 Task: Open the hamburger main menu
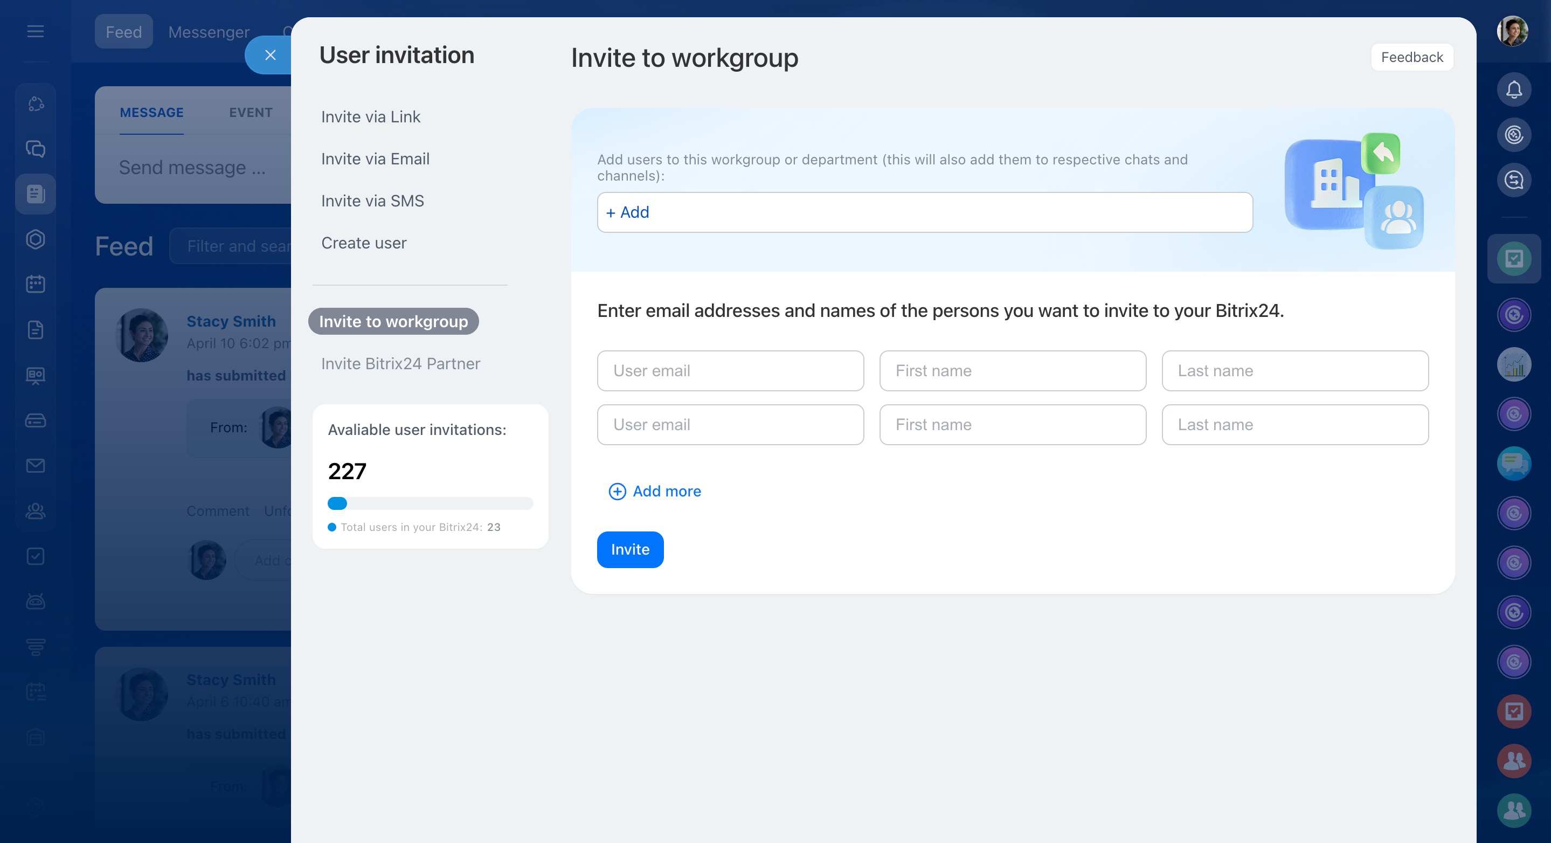coord(36,31)
